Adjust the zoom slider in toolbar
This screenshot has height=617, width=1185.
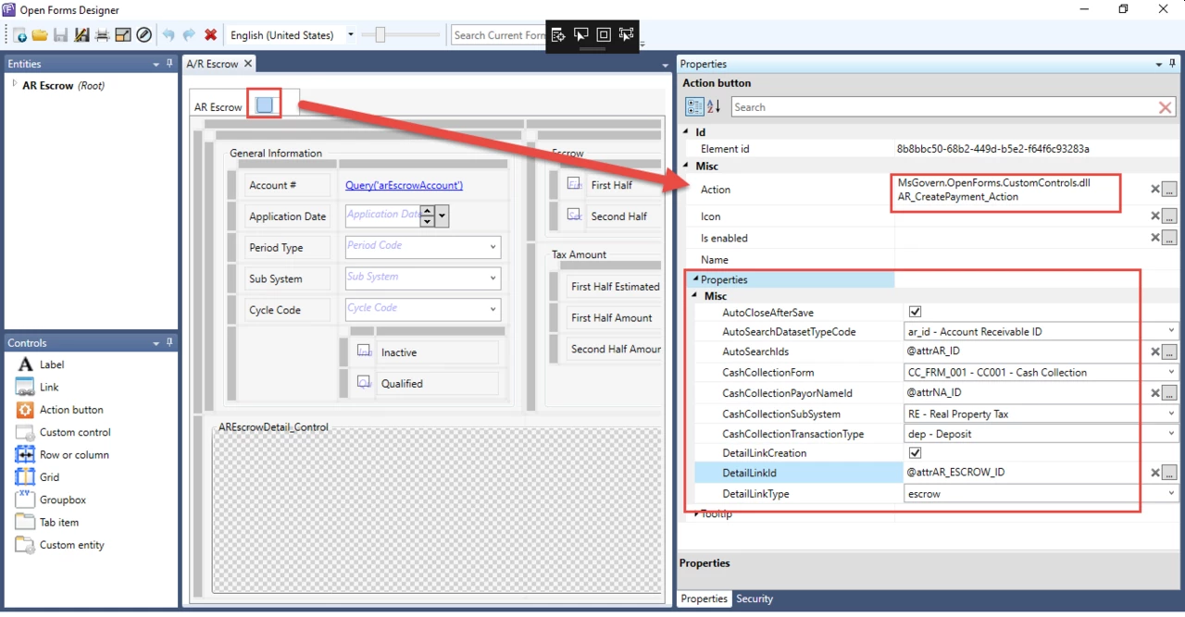tap(380, 35)
